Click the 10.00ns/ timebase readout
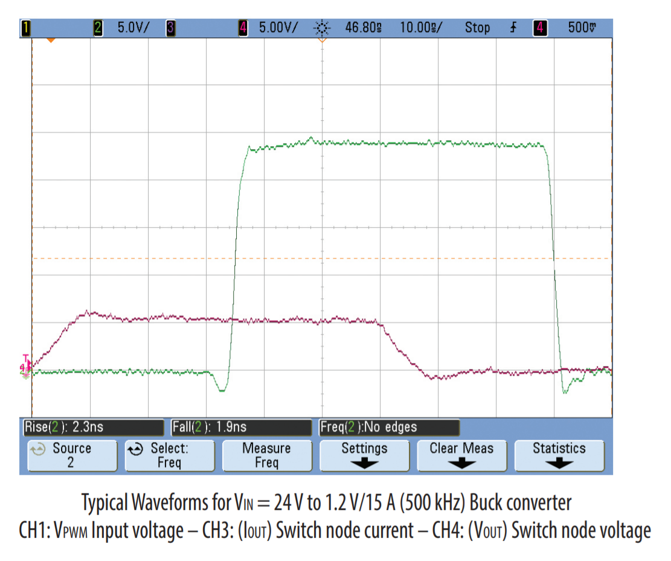This screenshot has height=561, width=671. click(421, 27)
